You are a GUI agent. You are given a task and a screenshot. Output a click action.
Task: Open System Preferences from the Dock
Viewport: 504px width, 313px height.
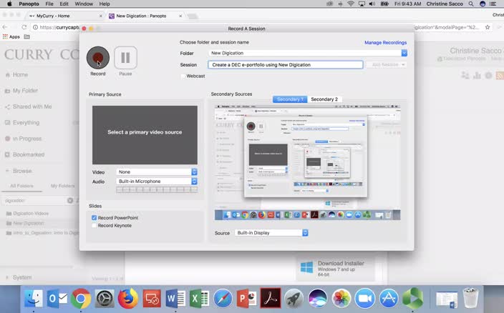click(x=105, y=298)
